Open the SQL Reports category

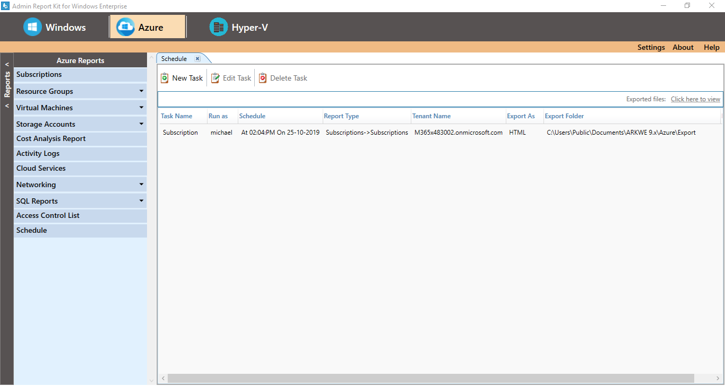point(80,201)
